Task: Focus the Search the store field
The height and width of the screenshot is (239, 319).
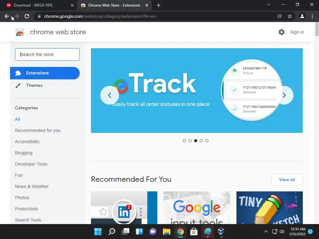Action: coord(47,54)
